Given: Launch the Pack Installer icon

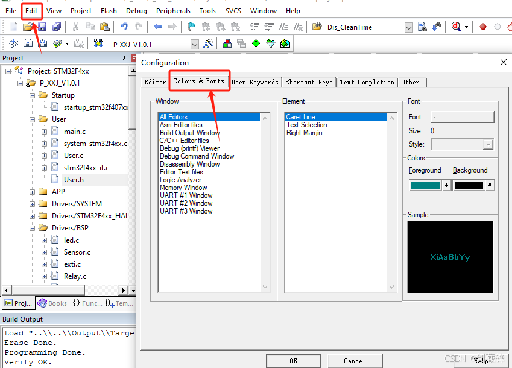Looking at the screenshot, I should point(285,43).
